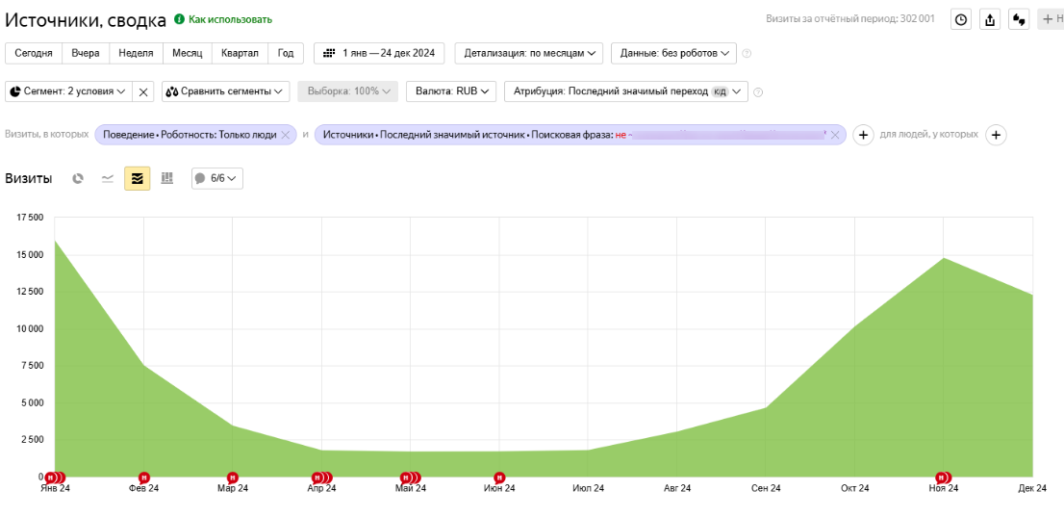Click the help icon next to 'Данные: без роботов'
This screenshot has width=1064, height=517.
coord(747,54)
